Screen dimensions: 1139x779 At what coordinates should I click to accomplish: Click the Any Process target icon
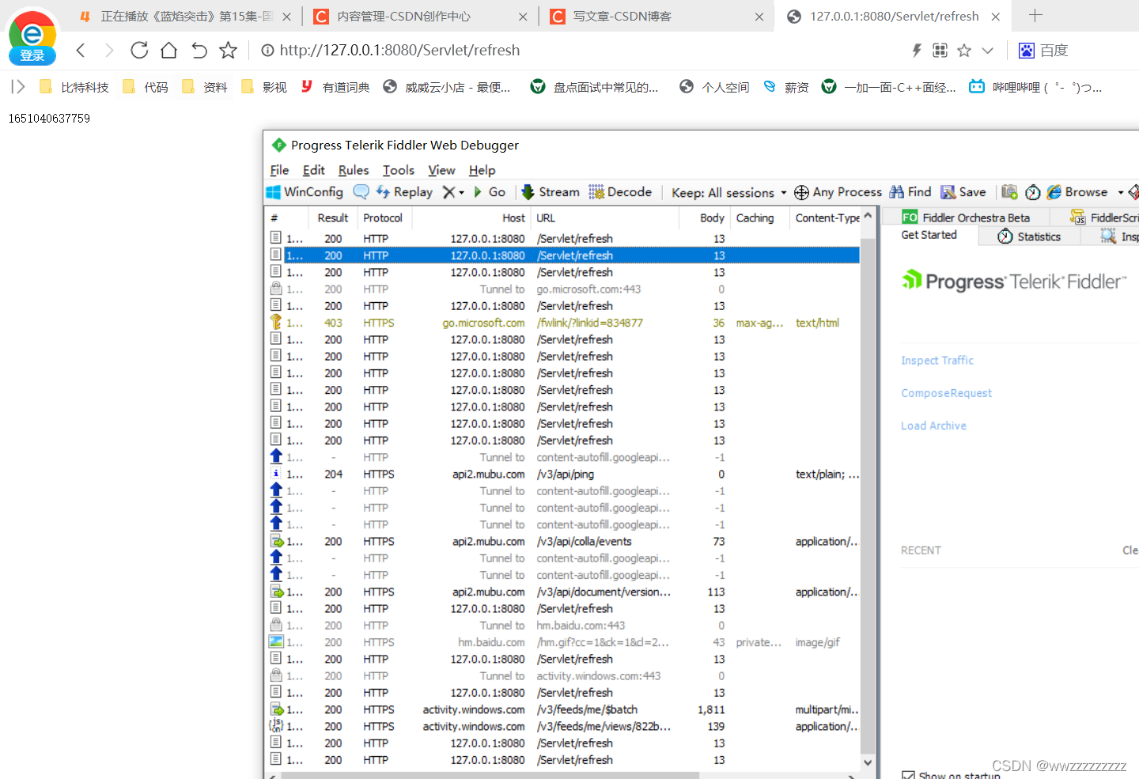click(x=801, y=192)
